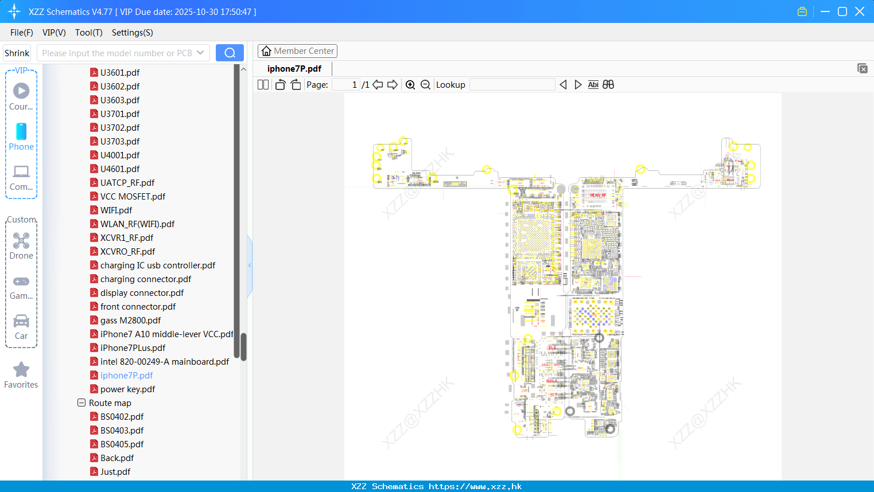This screenshot has width=874, height=492.
Task: Open U3602.pdf from the file list
Action: click(x=120, y=86)
